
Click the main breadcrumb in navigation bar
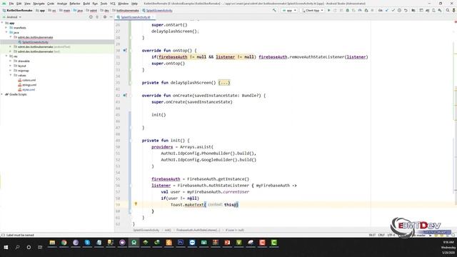(65, 10)
